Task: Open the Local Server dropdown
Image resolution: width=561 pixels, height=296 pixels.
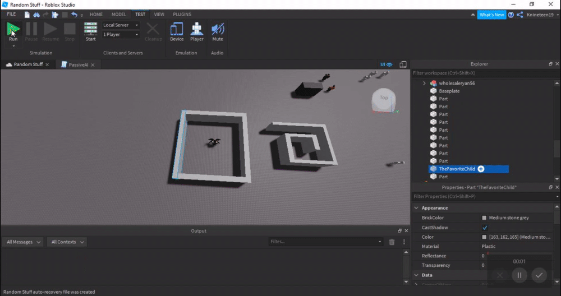Action: pos(121,25)
